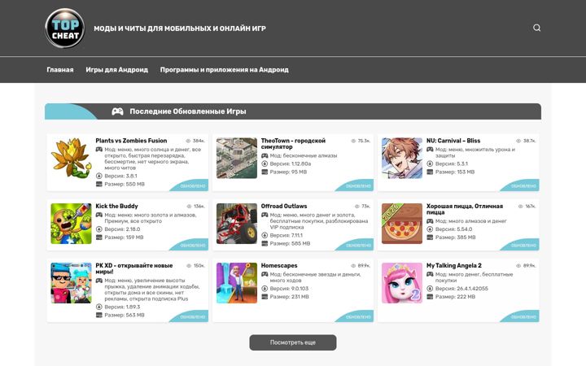Open PK XD thumbnail image
The image size is (586, 366).
pos(71,283)
